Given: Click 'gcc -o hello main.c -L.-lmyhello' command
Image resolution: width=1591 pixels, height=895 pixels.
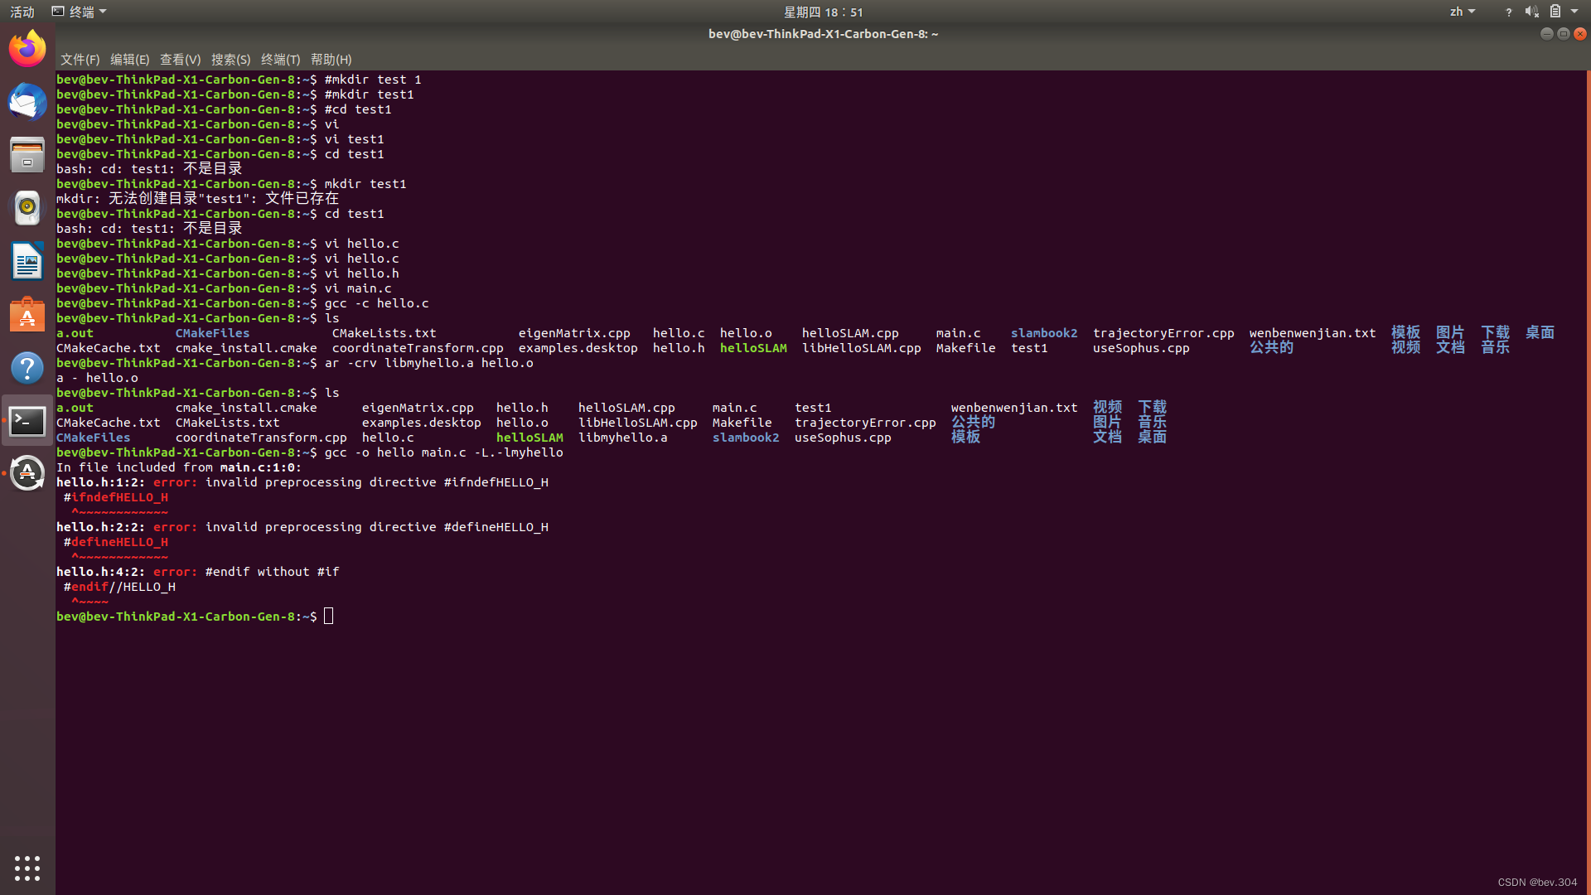Looking at the screenshot, I should (443, 452).
